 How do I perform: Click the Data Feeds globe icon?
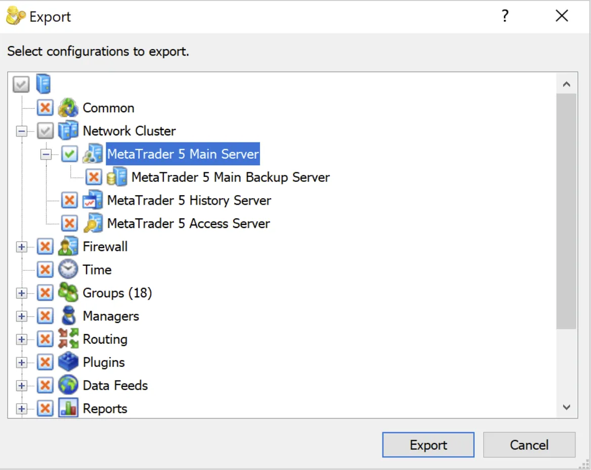68,385
